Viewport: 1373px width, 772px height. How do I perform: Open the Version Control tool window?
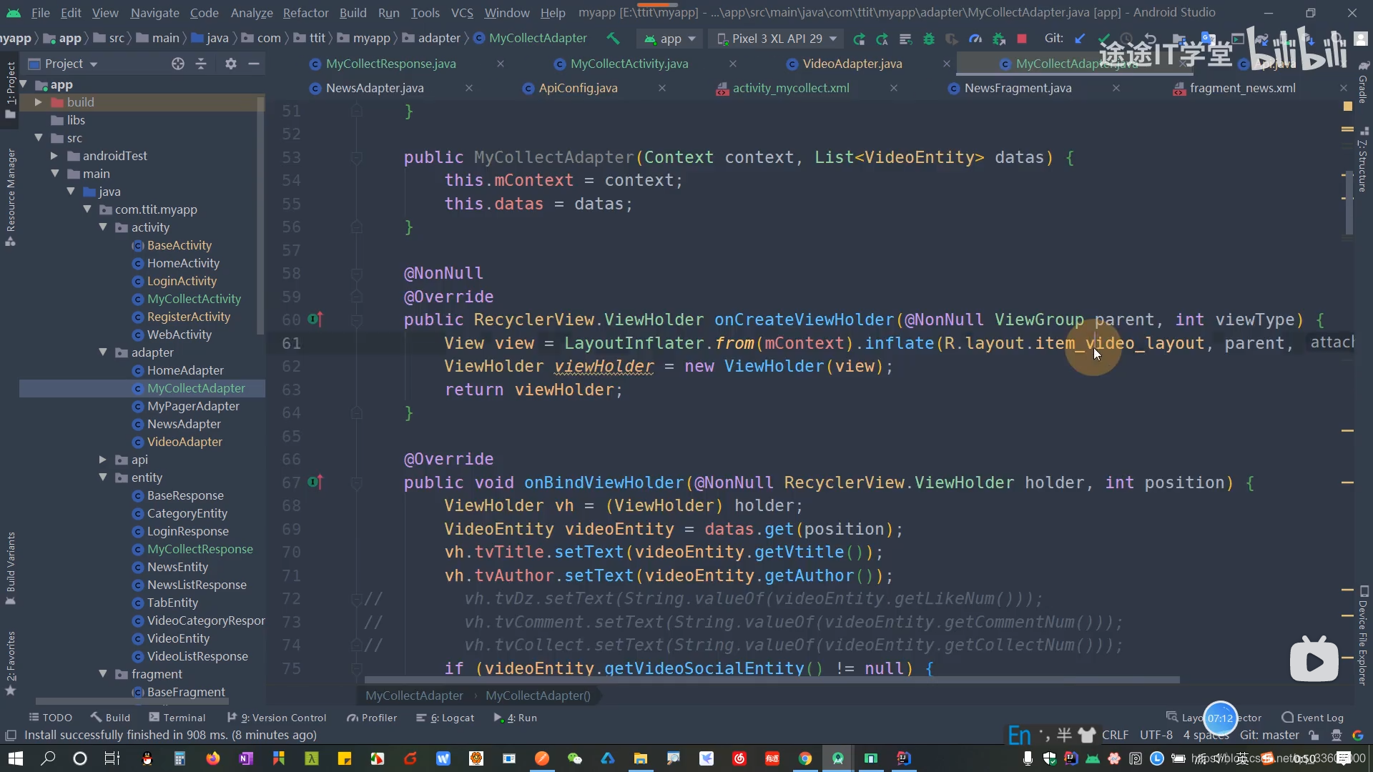276,718
